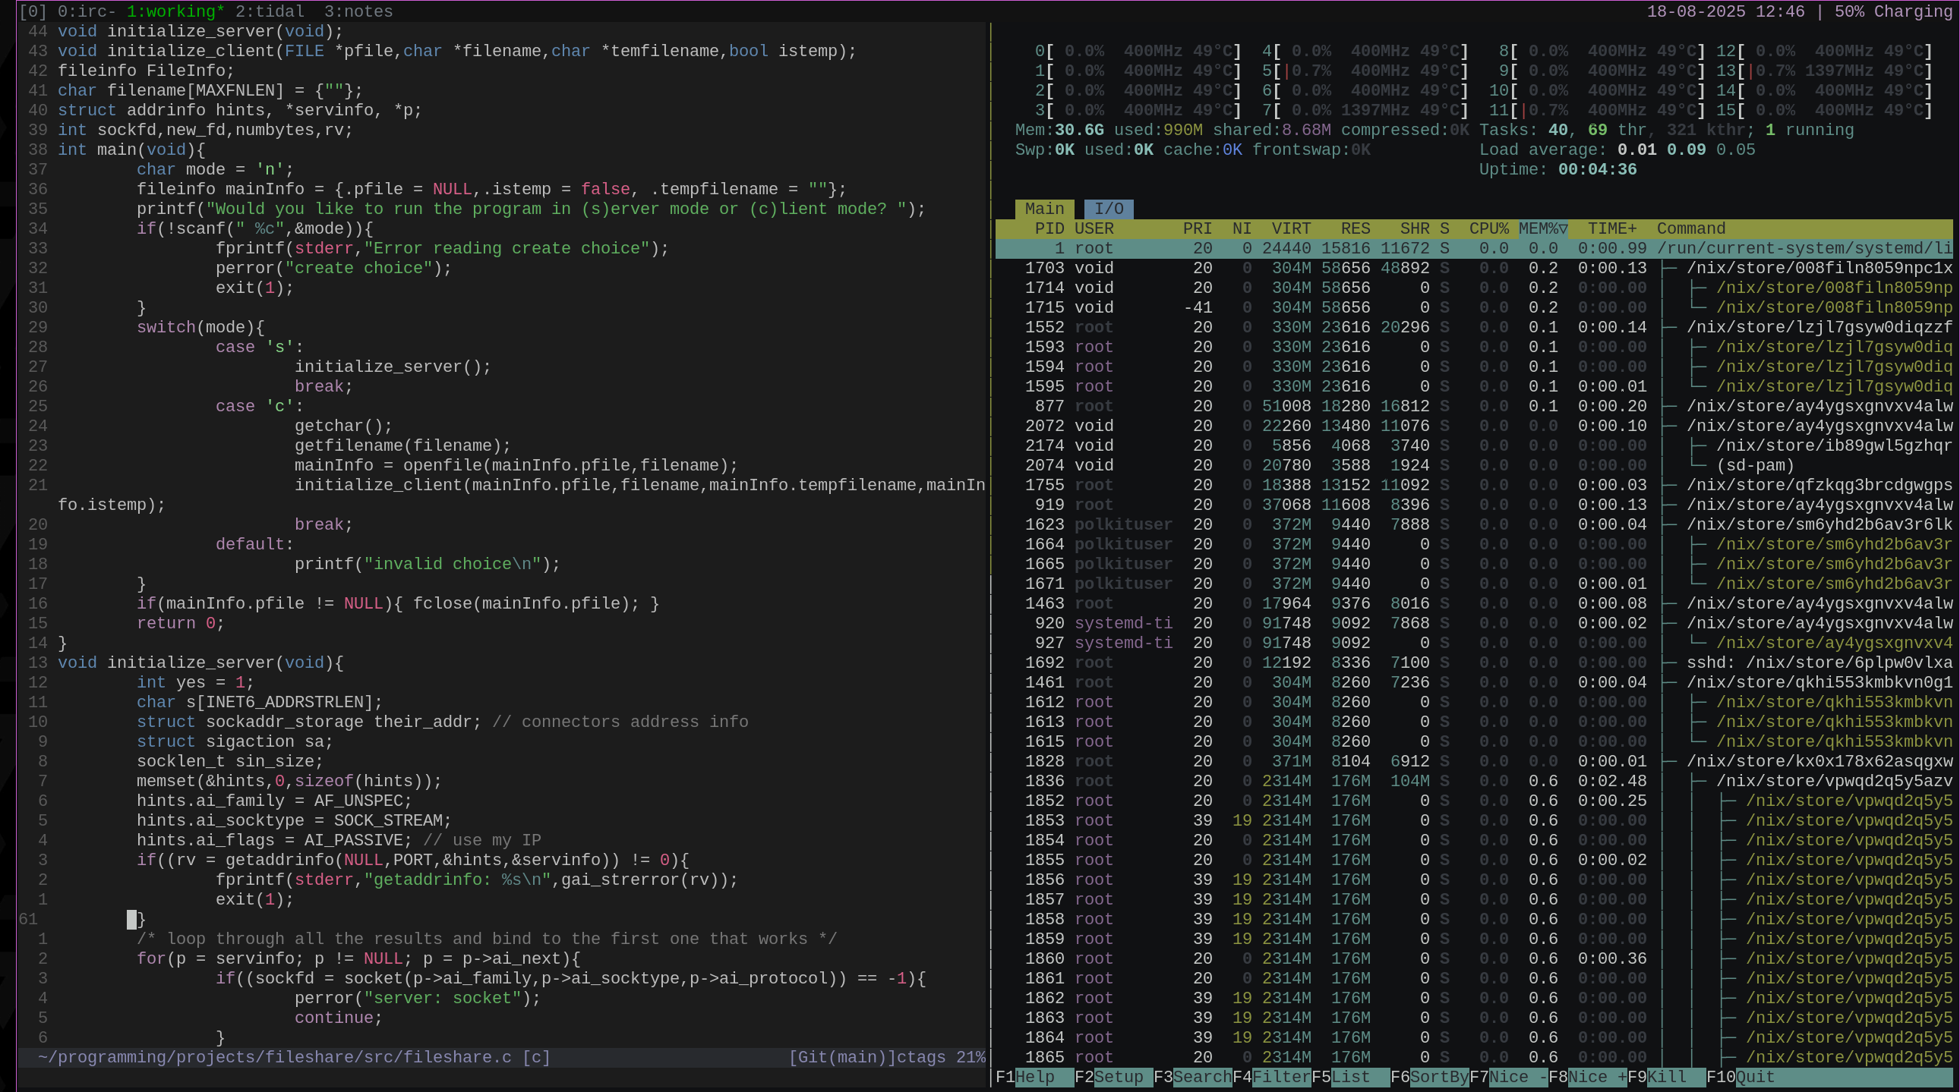Viewport: 1960px width, 1092px height.
Task: Sort processes by the TIME+ column
Action: click(x=1611, y=228)
